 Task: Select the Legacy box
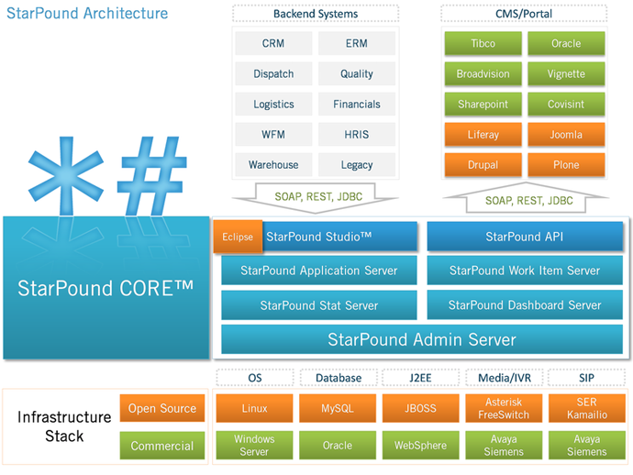point(357,165)
